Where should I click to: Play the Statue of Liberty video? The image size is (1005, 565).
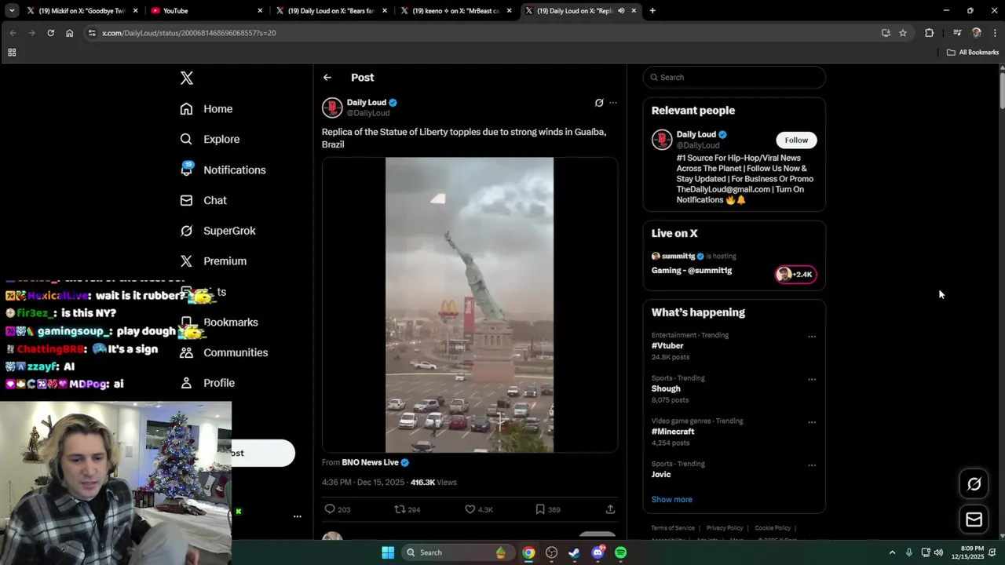pyautogui.click(x=470, y=305)
